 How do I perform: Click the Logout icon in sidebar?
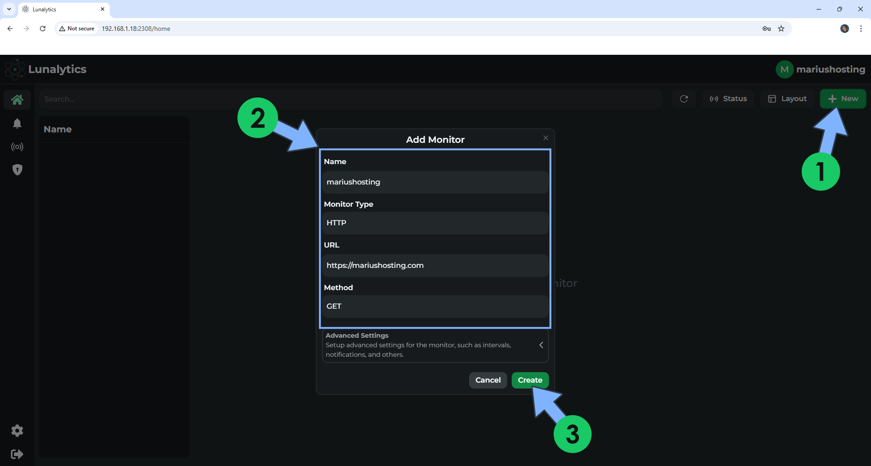[x=17, y=454]
